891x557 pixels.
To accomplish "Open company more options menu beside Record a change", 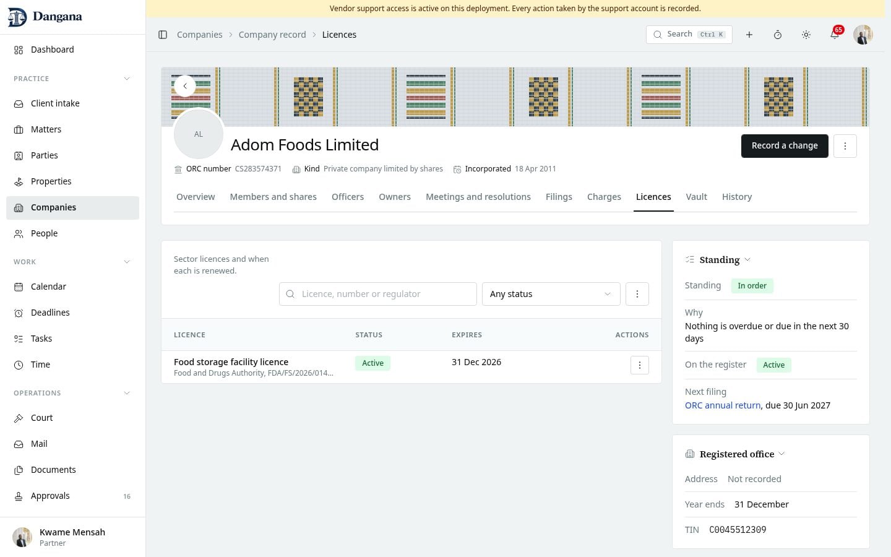I will [x=845, y=146].
